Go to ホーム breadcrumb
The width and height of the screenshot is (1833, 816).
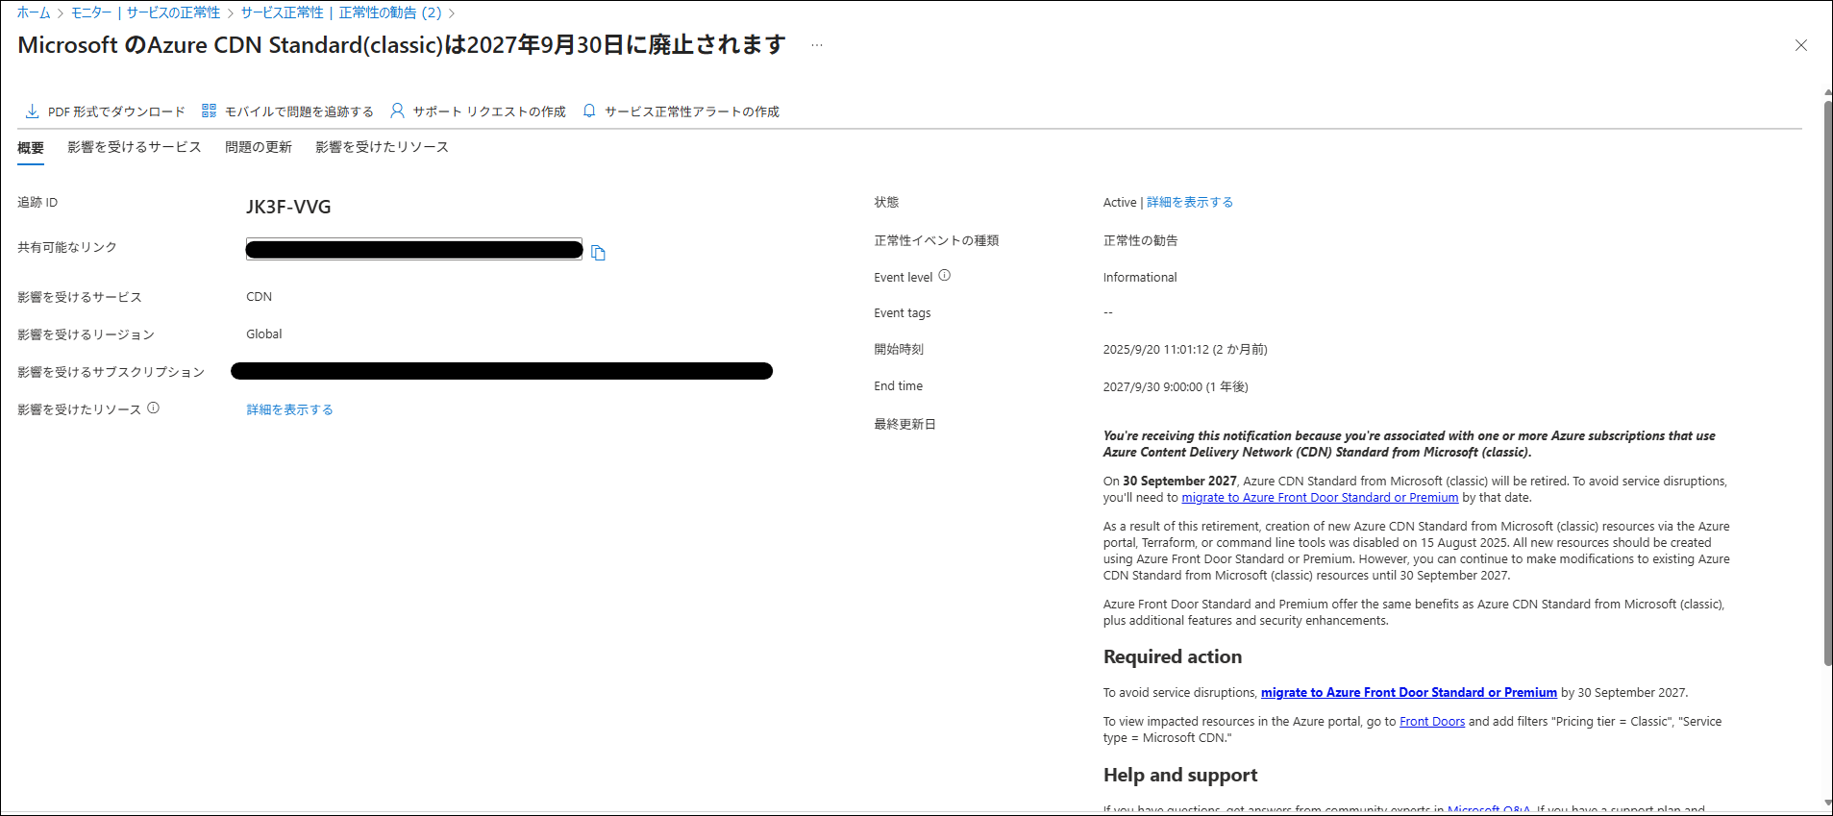tap(34, 12)
